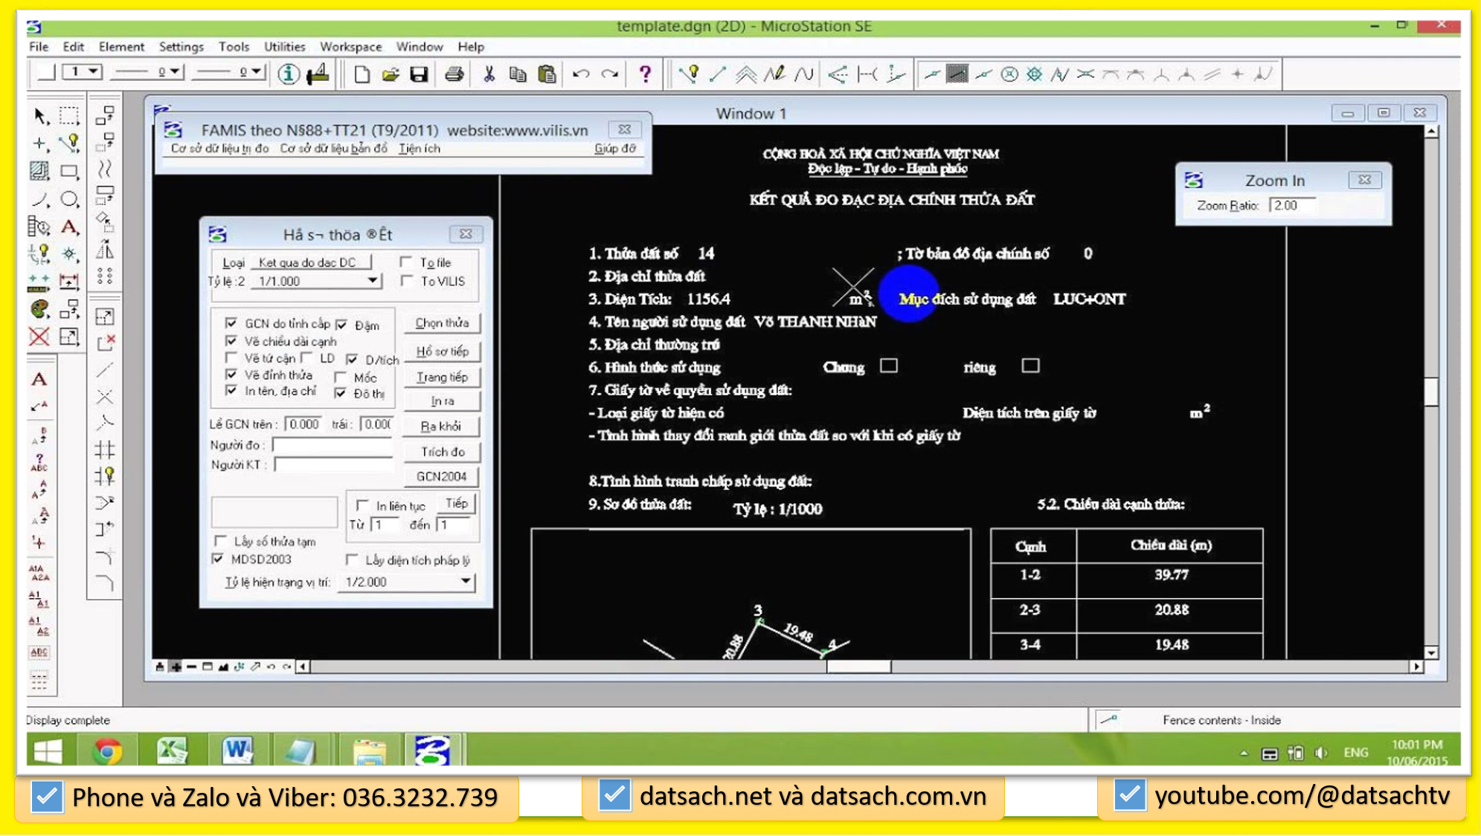Expand the active level dropdown in toolbar

coord(94,72)
